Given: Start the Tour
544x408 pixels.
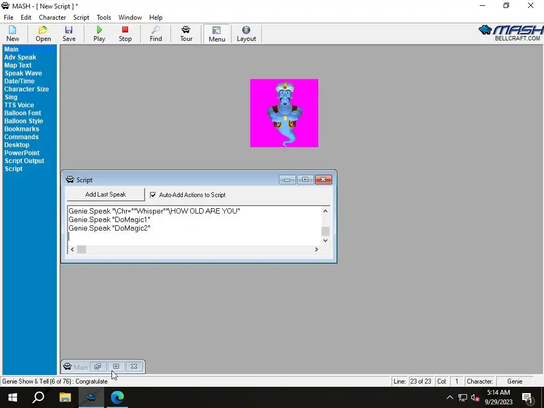Looking at the screenshot, I should 186,33.
